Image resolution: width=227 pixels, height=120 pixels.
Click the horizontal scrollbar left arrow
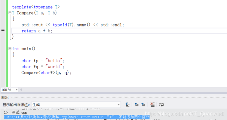click(x=21, y=90)
